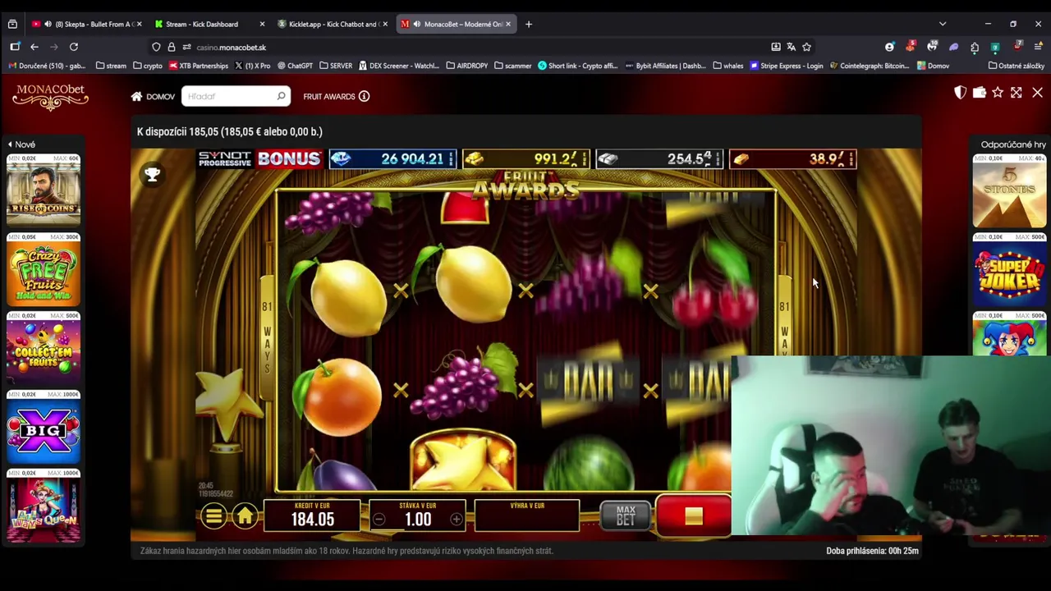Open Stripe Express Login bookmark

pos(786,66)
